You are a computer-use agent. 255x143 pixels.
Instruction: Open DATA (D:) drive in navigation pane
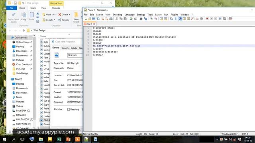click(21, 115)
